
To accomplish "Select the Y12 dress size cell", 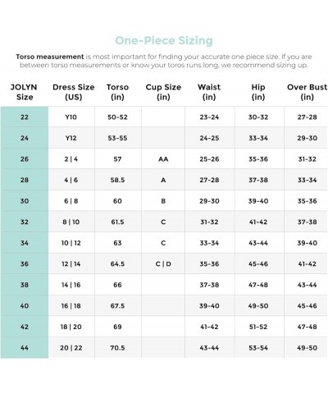I will coord(71,138).
